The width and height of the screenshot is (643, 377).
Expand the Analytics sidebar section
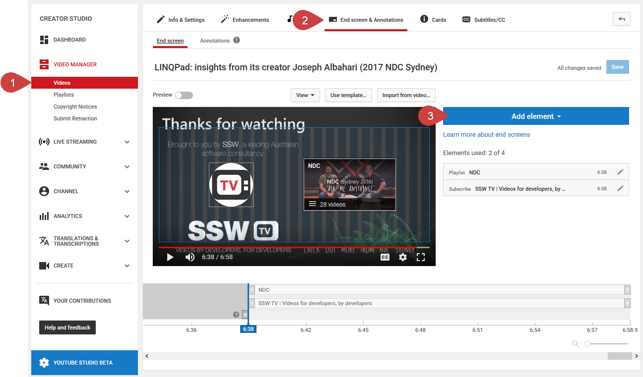pos(127,216)
